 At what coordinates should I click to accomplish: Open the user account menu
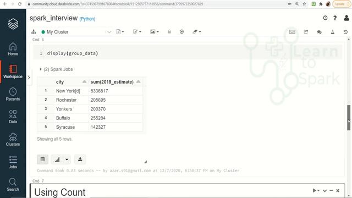pyautogui.click(x=346, y=18)
